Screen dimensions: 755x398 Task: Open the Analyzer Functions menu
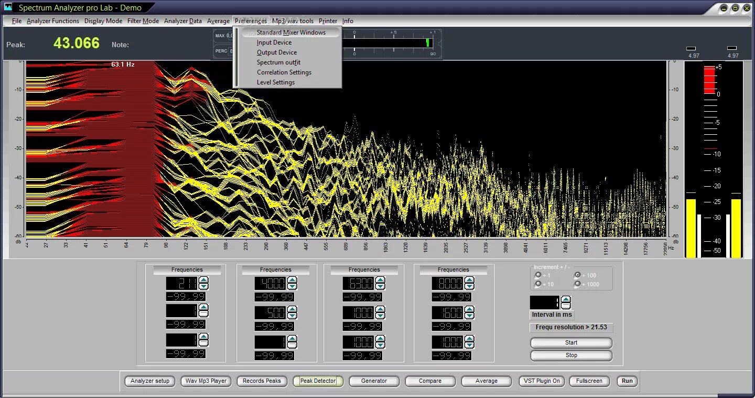coord(53,21)
